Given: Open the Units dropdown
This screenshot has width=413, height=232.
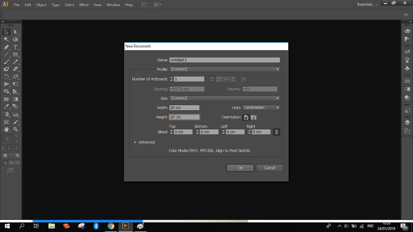Looking at the screenshot, I should pyautogui.click(x=261, y=108).
